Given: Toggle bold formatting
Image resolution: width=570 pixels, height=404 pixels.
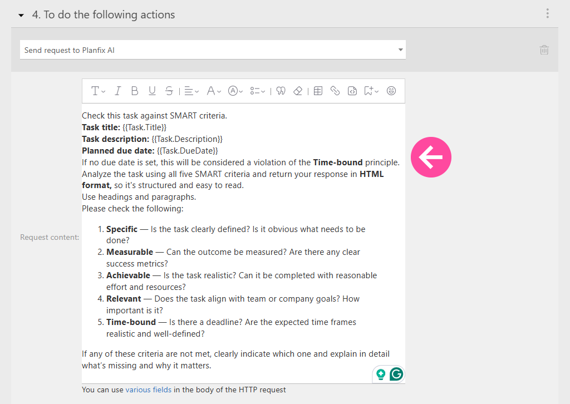Looking at the screenshot, I should point(135,91).
